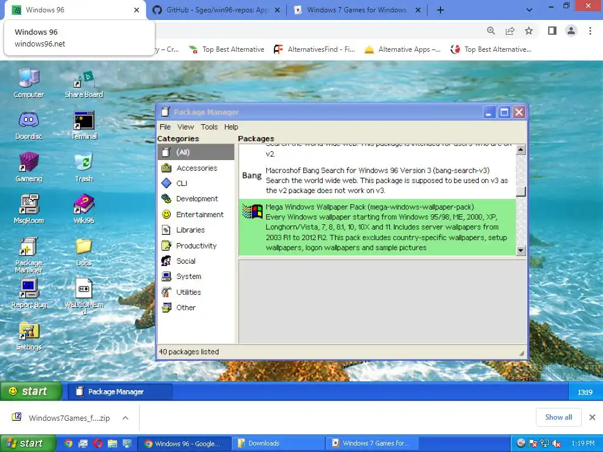603x452 pixels.
Task: Open the View menu in Package Manager
Action: pos(185,127)
